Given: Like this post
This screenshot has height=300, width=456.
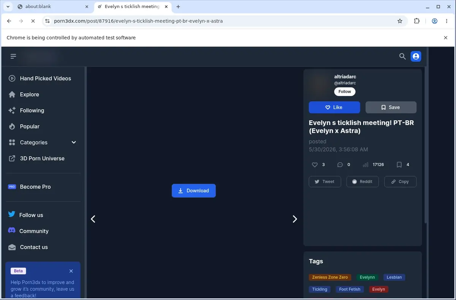Looking at the screenshot, I should (x=334, y=107).
